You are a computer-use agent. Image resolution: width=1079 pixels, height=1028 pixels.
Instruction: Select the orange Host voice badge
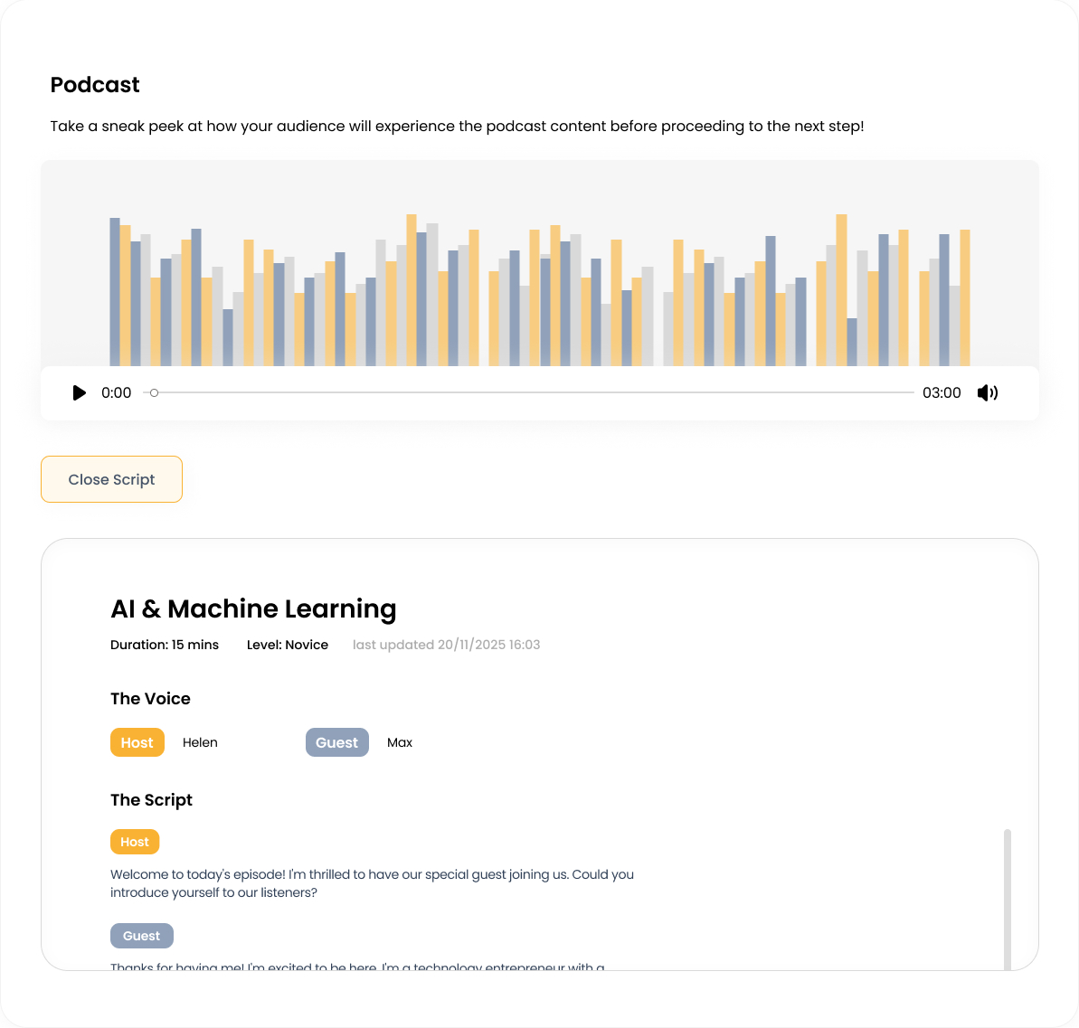(137, 742)
